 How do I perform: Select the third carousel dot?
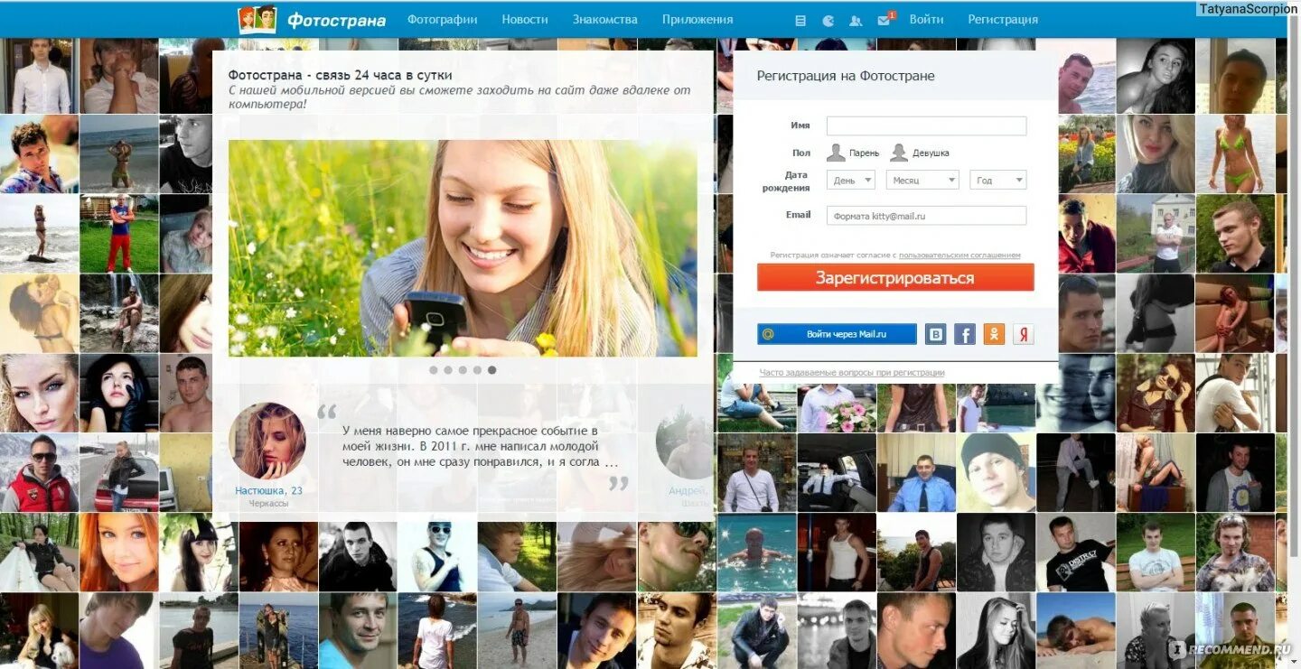[463, 370]
